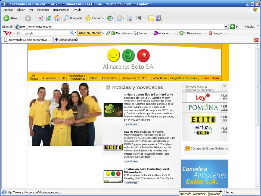
Task: Open the Así Somos nav item
Action: 34,77
